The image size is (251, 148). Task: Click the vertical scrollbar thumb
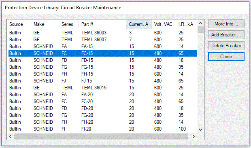[x=200, y=30]
